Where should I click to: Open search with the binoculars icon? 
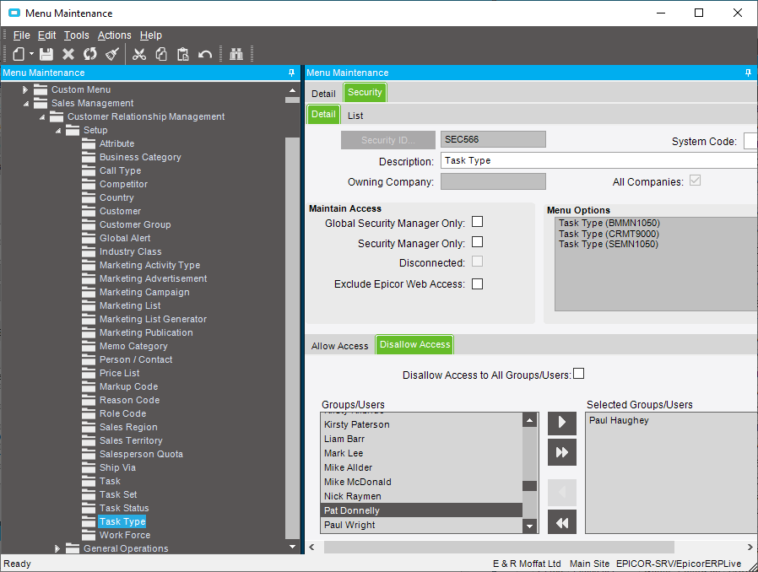pos(236,54)
